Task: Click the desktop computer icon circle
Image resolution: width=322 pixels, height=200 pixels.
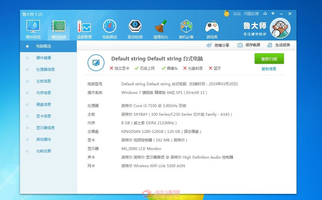Action: pos(96,63)
